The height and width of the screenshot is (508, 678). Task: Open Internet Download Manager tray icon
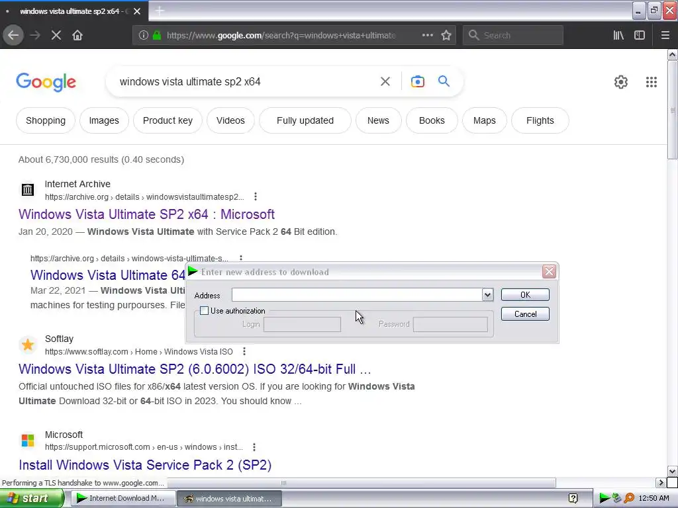[604, 499]
